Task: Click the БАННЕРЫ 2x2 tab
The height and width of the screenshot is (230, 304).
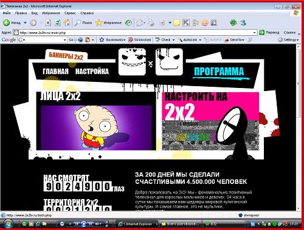Action: point(66,55)
